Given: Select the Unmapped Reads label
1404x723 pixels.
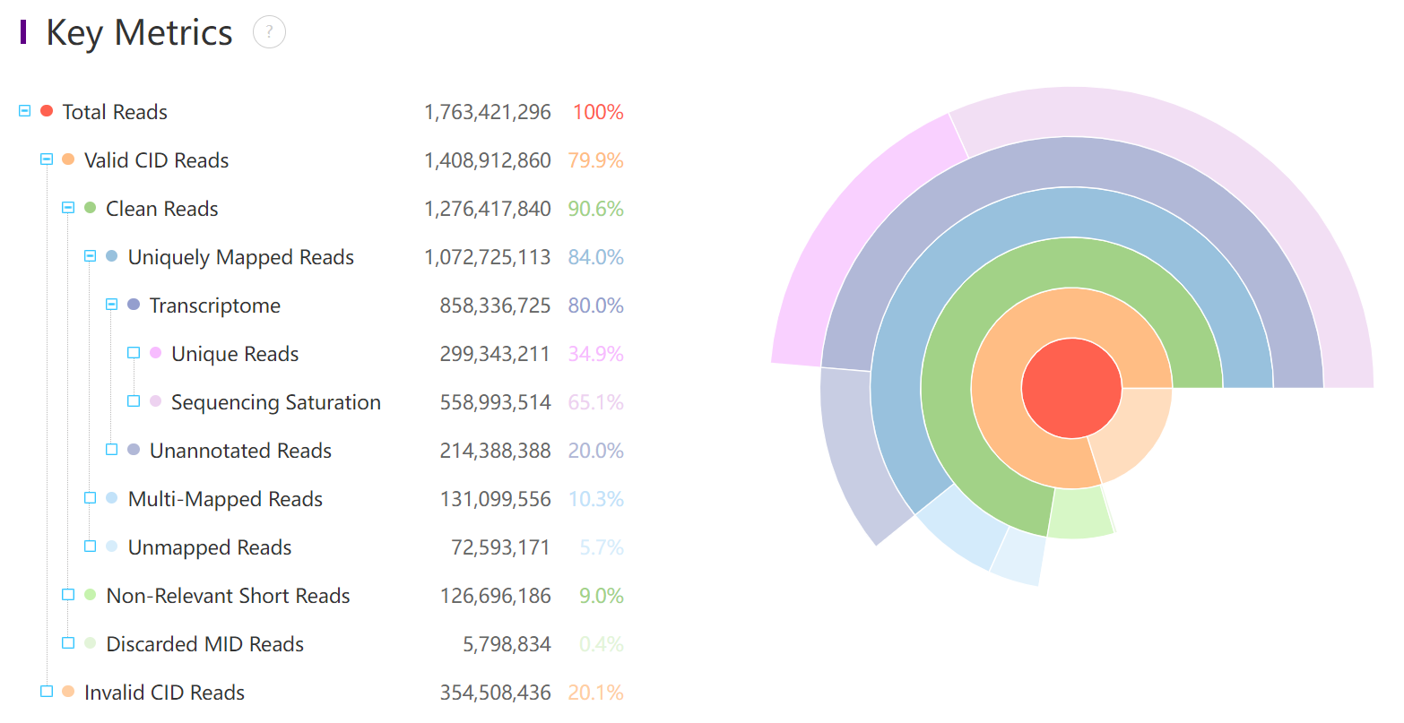Looking at the screenshot, I should coord(210,548).
